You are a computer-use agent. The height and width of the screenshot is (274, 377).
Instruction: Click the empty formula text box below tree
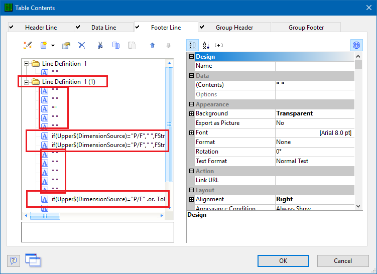click(97, 232)
